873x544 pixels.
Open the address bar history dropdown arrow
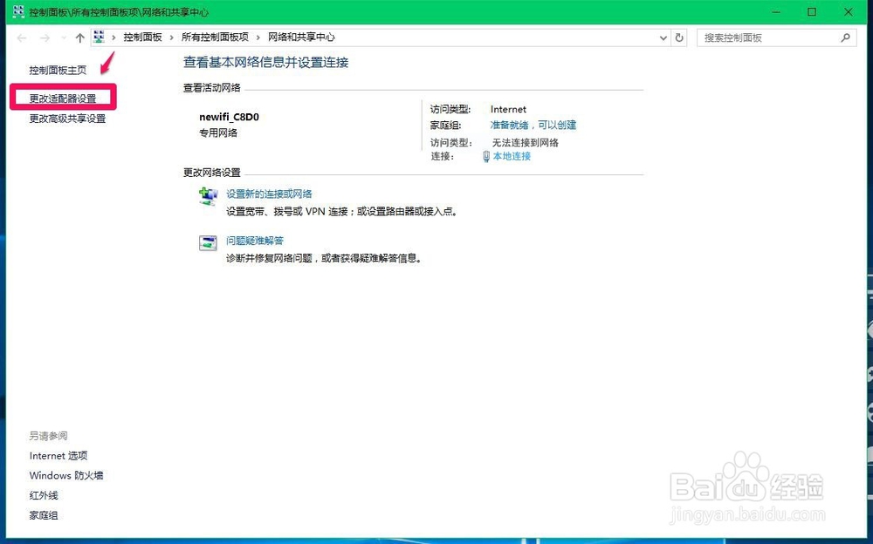663,37
